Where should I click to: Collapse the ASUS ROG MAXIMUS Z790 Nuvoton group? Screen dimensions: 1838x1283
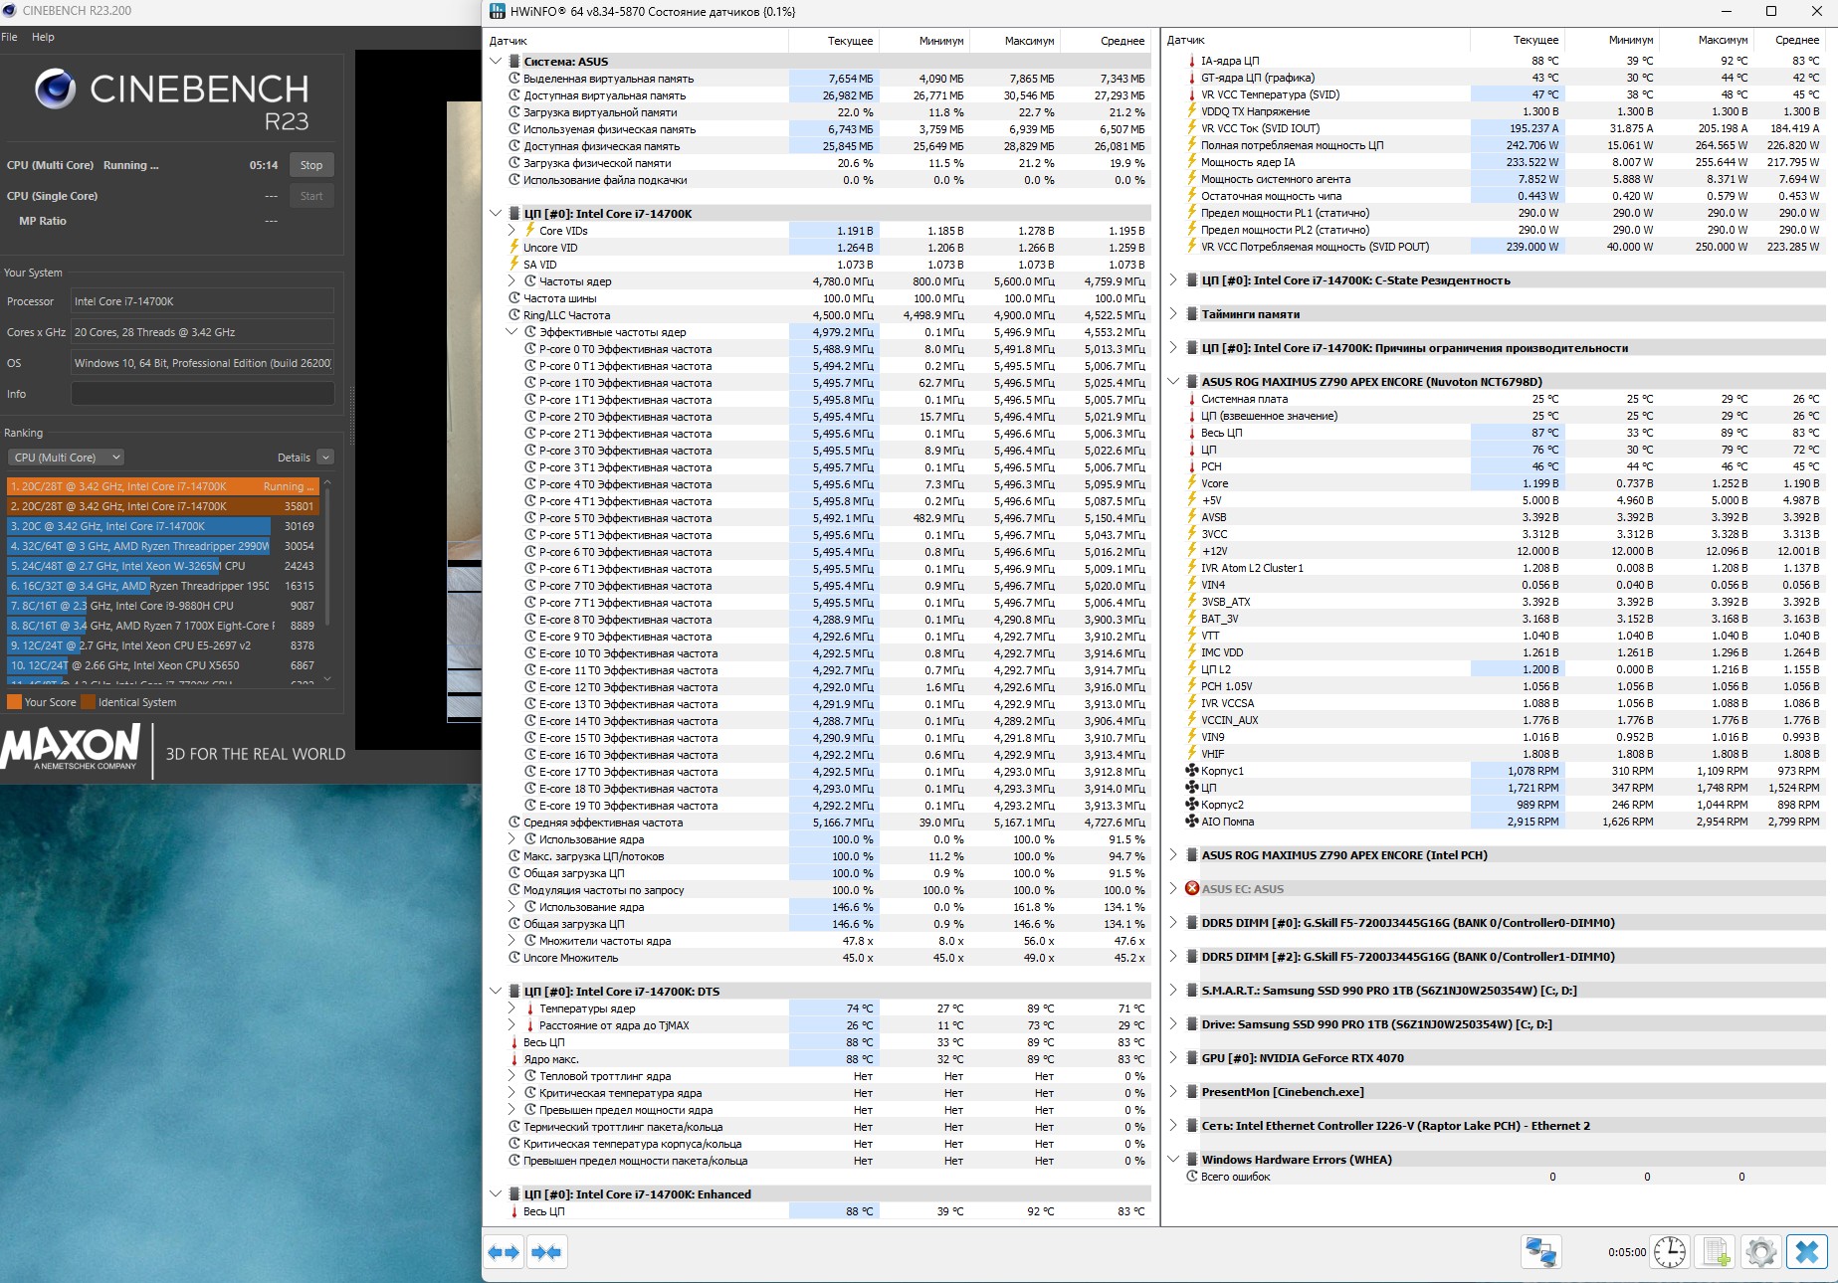coord(1173,382)
